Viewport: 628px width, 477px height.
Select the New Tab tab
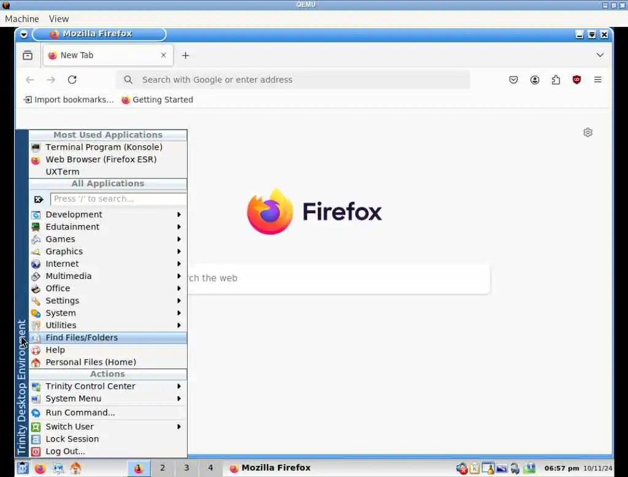[x=108, y=55]
